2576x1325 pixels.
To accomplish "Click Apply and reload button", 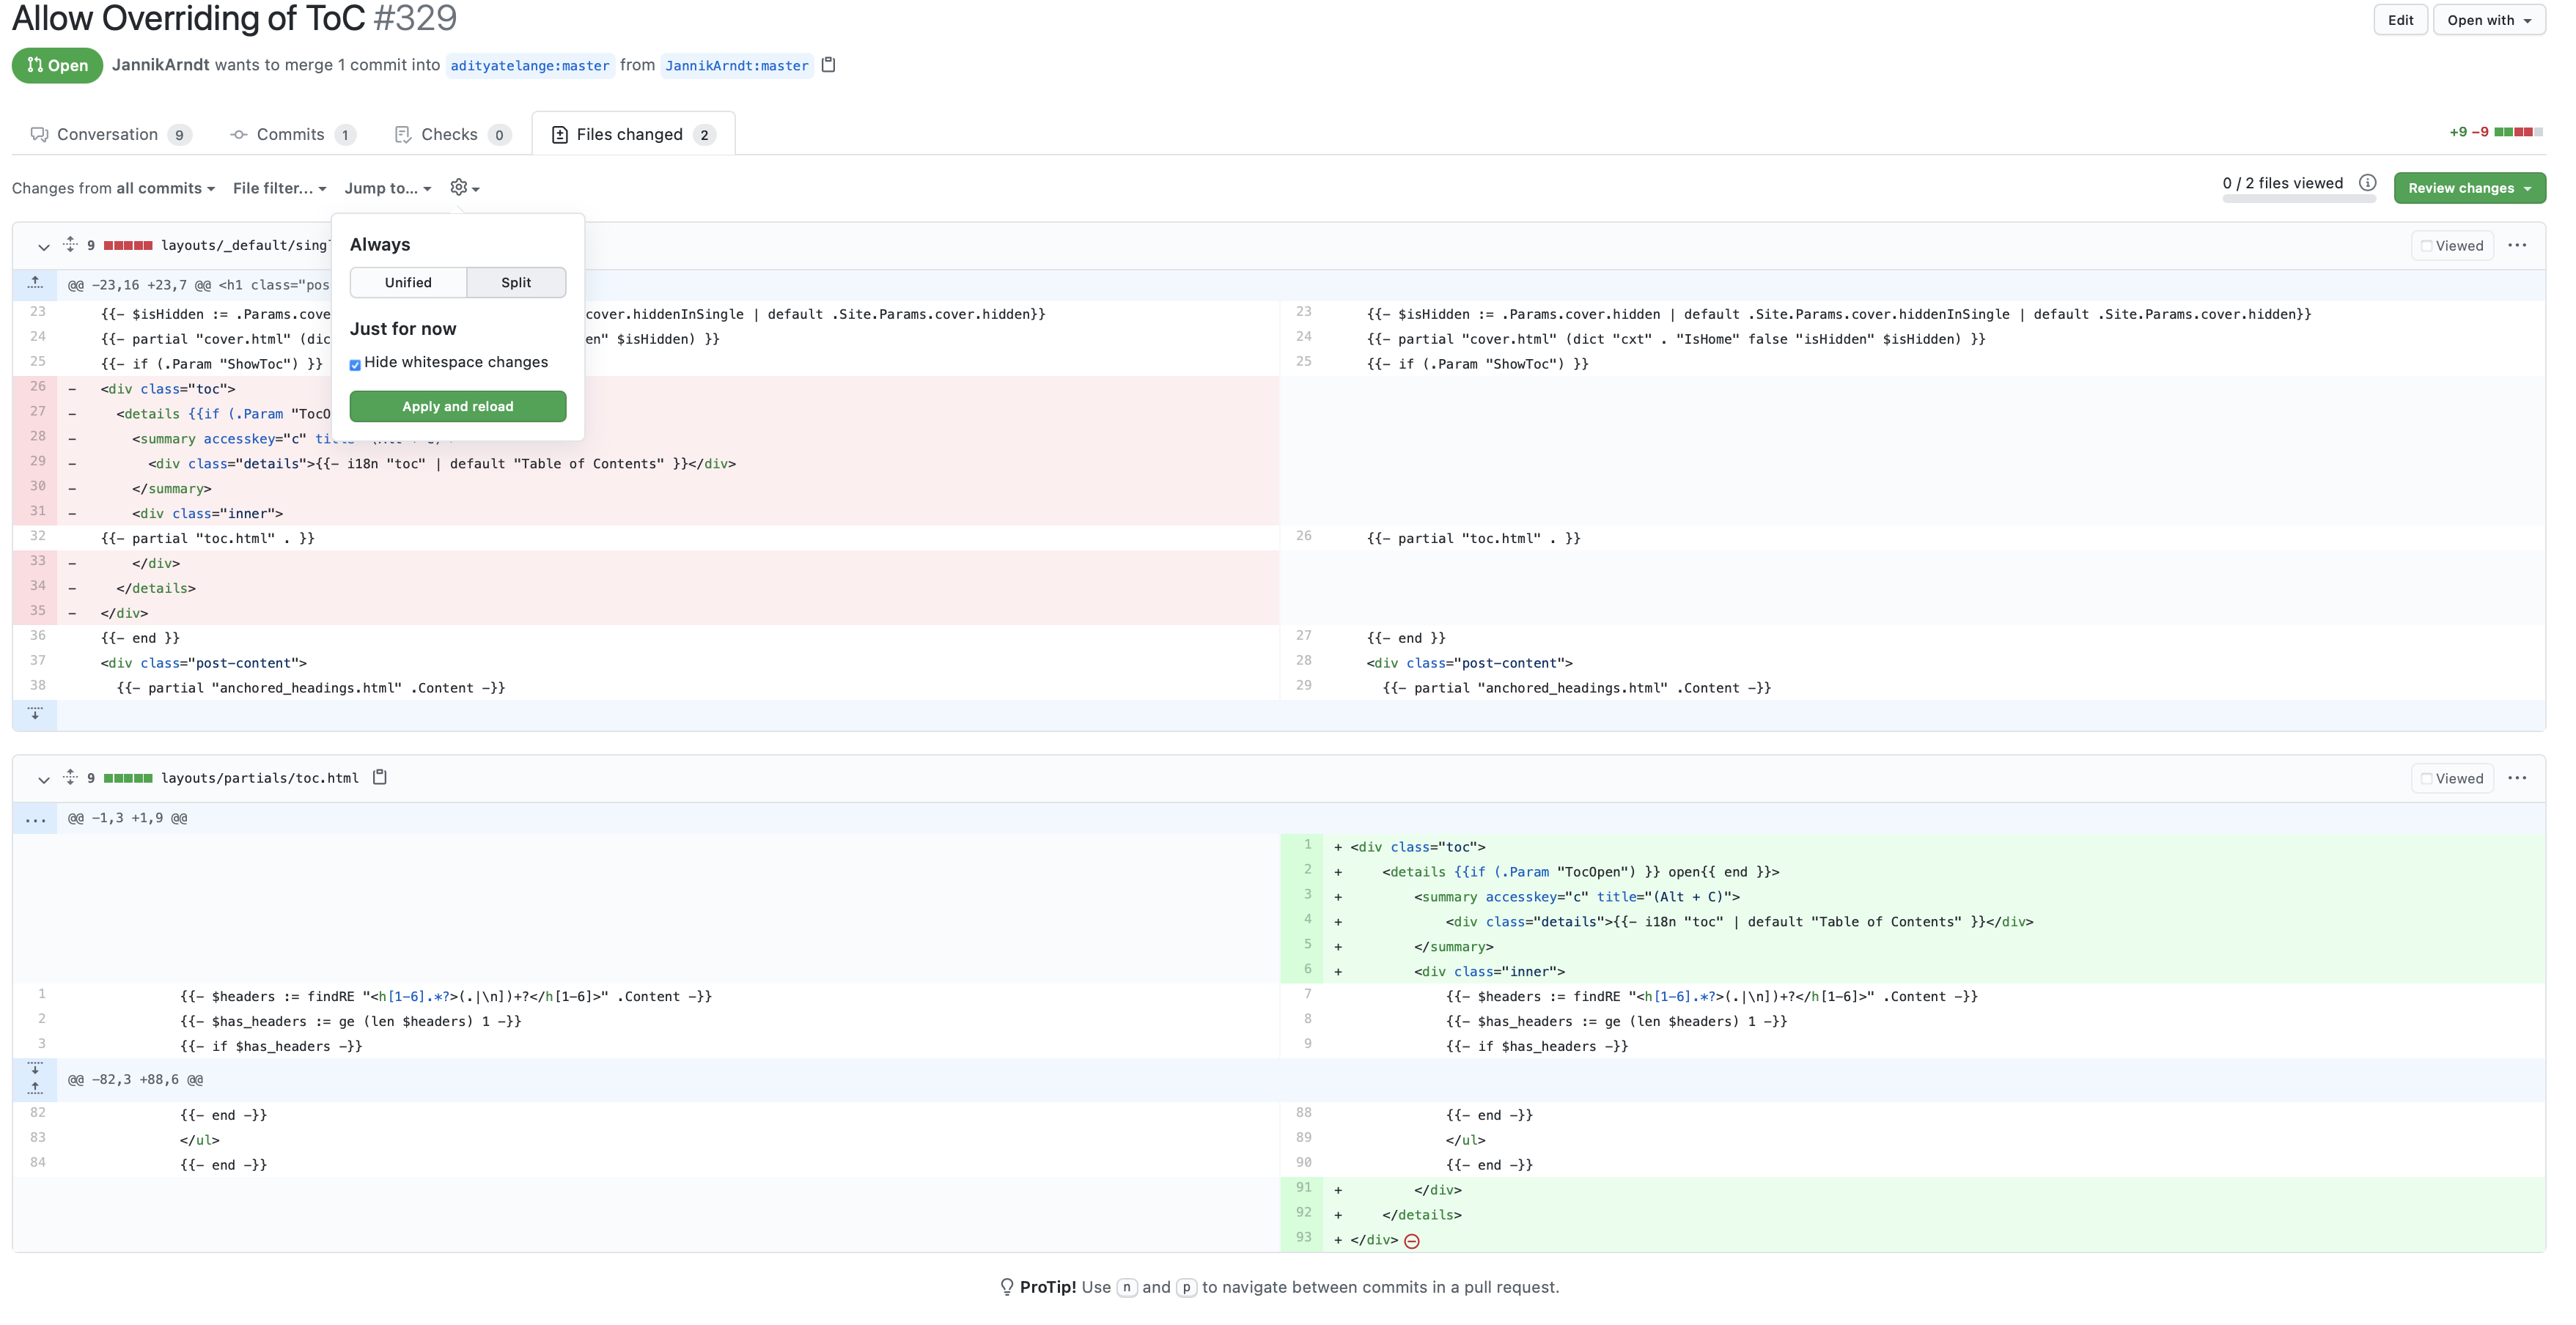I will (457, 406).
